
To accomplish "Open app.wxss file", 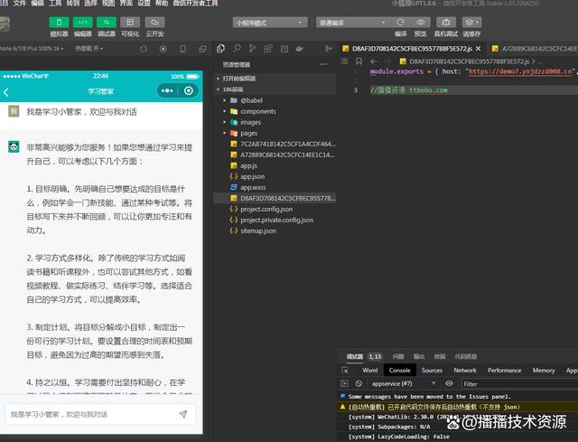I will (275, 187).
